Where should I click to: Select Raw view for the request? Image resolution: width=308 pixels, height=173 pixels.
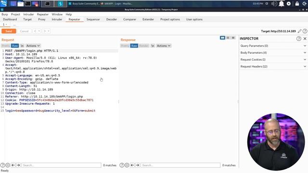[x=15, y=46]
